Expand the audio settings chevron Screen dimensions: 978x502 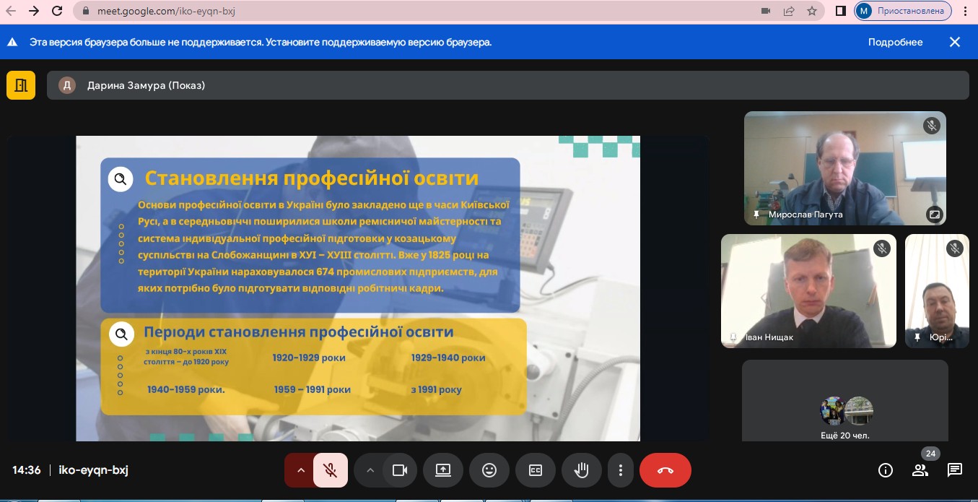coord(301,470)
